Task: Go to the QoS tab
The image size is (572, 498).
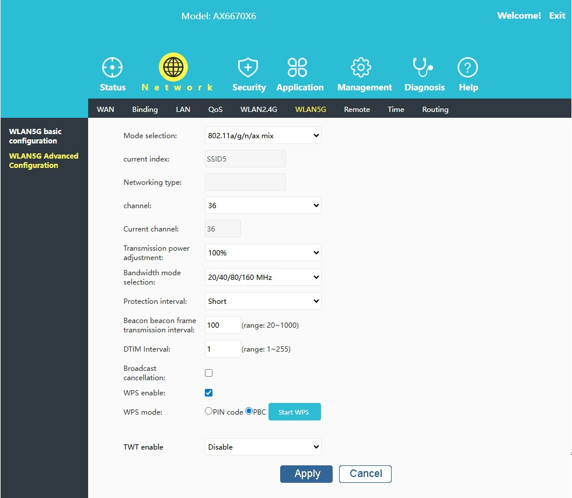Action: tap(215, 110)
